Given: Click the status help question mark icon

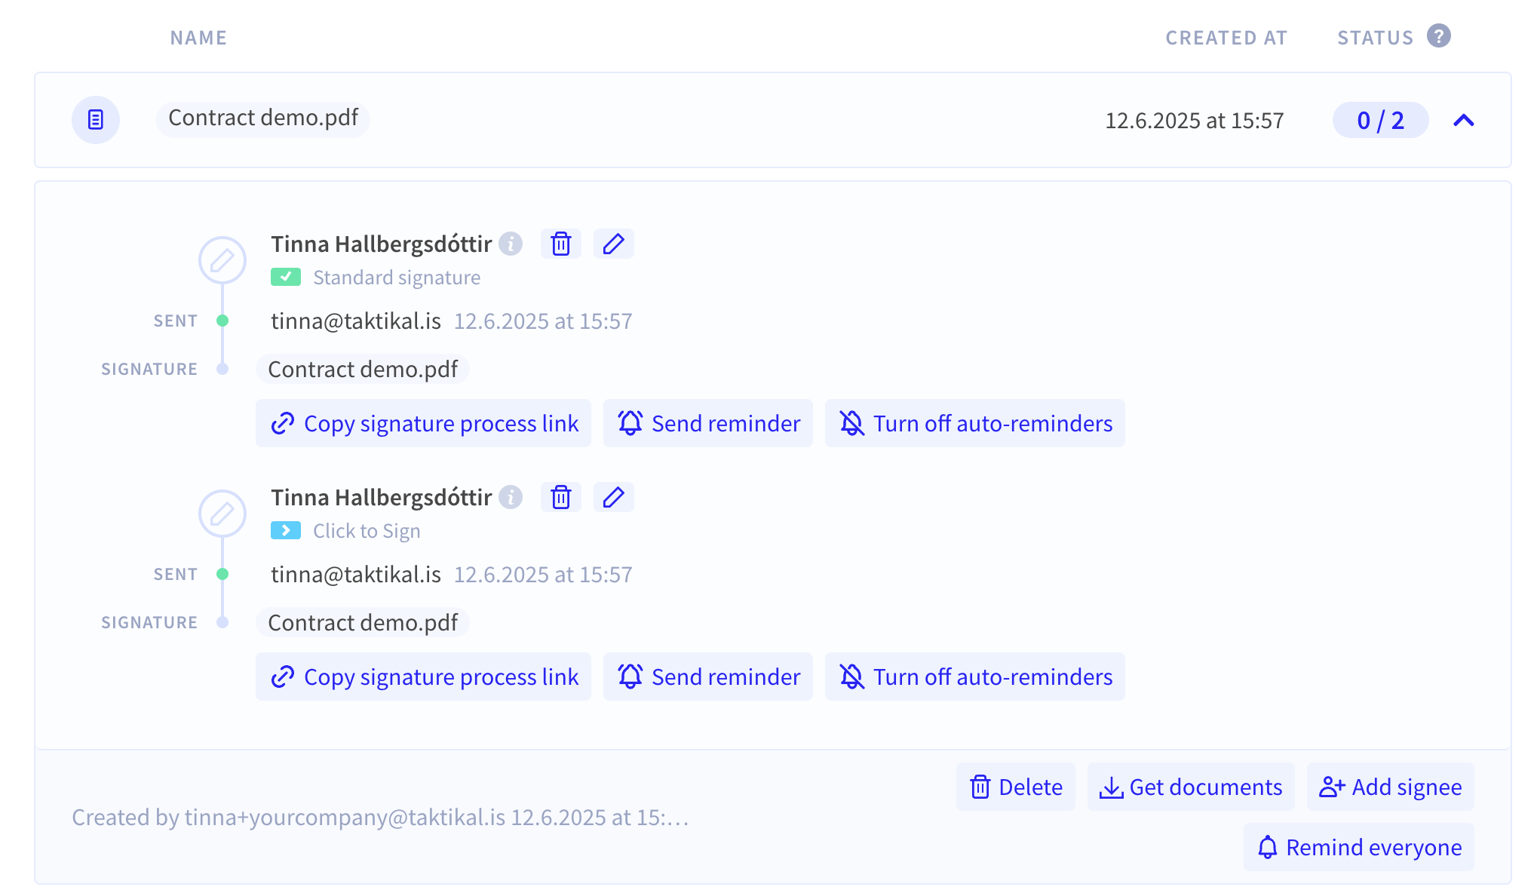Looking at the screenshot, I should coord(1438,36).
